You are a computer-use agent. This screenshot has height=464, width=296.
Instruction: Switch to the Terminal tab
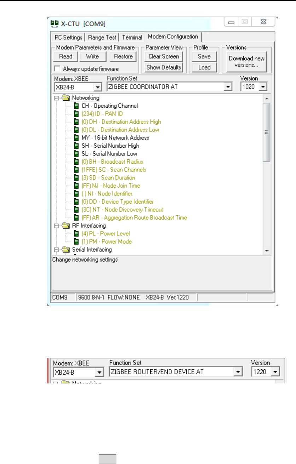[x=132, y=37]
